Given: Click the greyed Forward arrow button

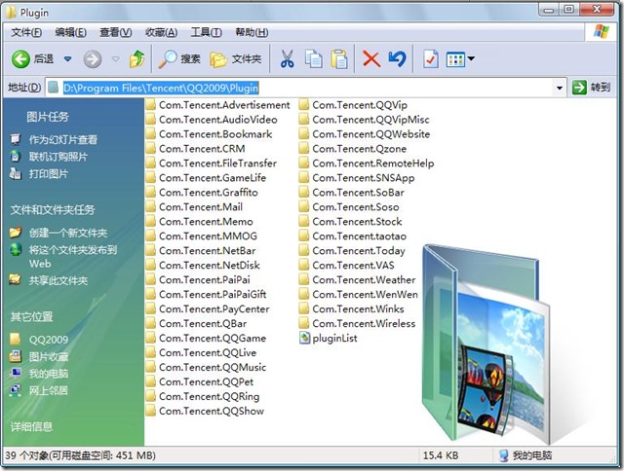Looking at the screenshot, I should click(x=93, y=59).
